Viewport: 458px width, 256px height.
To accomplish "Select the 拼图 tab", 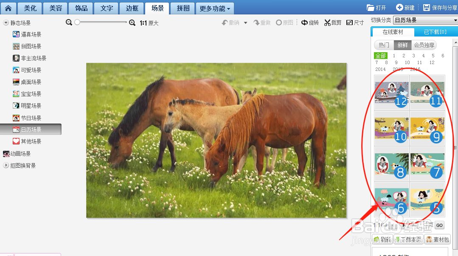I will pyautogui.click(x=183, y=8).
